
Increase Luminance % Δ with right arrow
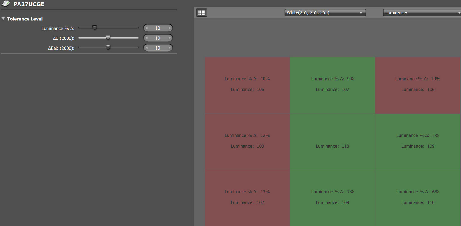click(169, 28)
